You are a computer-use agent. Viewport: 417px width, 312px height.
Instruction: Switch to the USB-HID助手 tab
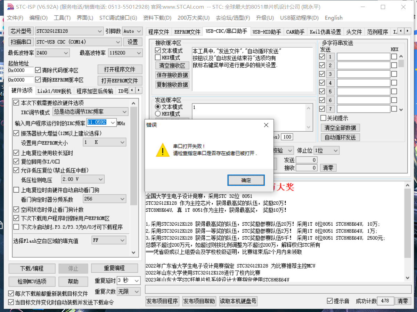(267, 32)
